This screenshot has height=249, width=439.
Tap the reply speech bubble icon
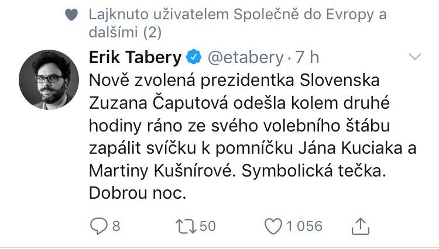pyautogui.click(x=98, y=226)
